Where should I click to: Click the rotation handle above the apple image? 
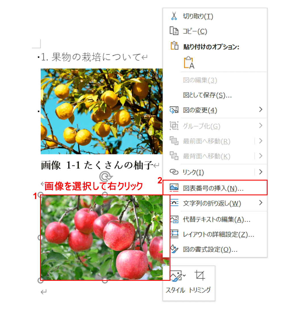click(106, 177)
